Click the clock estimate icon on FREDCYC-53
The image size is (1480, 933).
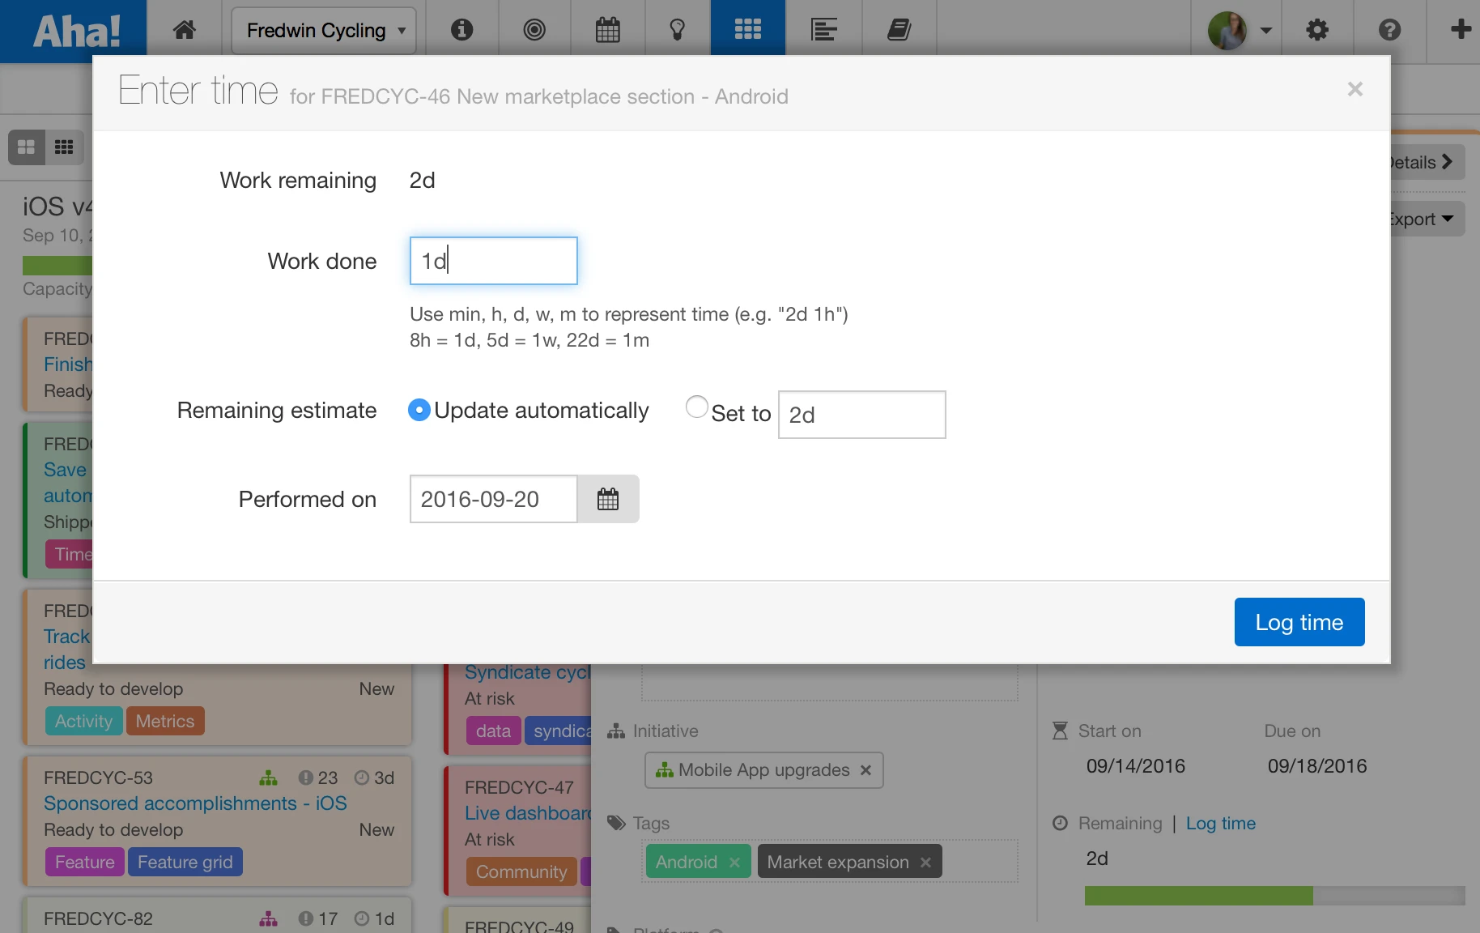[362, 778]
